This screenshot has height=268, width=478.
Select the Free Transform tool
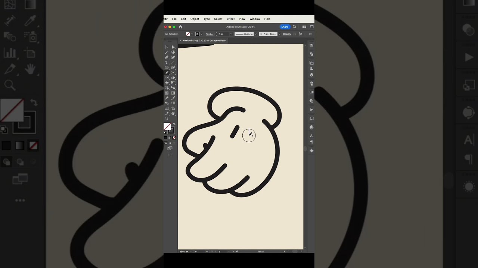(173, 83)
